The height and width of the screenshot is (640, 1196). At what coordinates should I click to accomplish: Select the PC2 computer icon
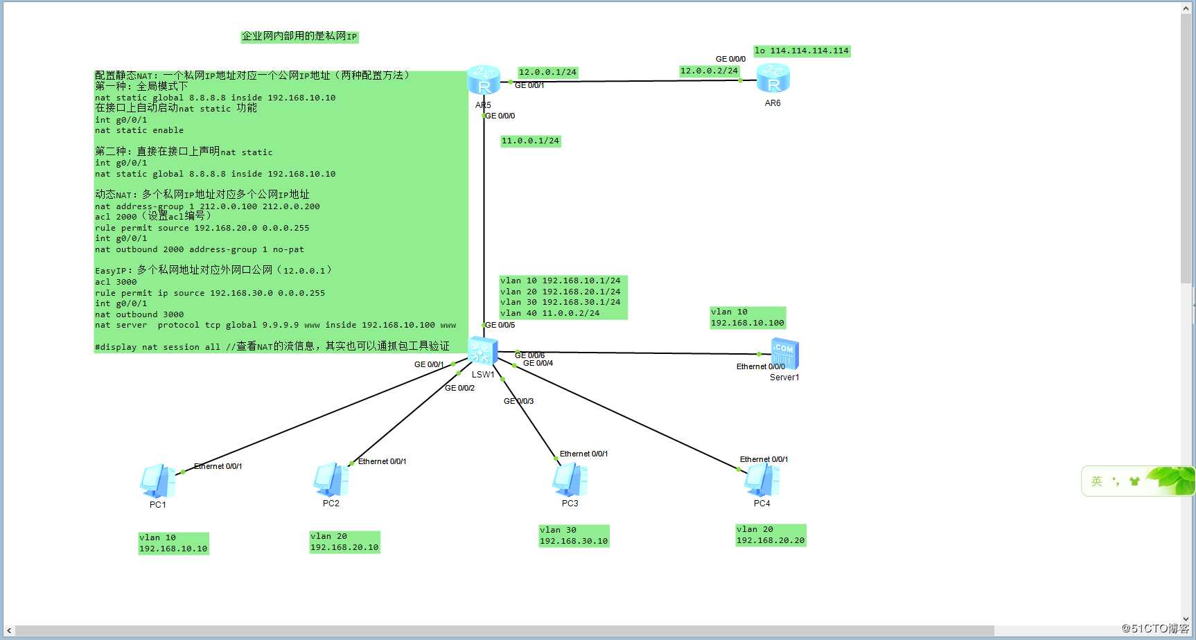[331, 479]
